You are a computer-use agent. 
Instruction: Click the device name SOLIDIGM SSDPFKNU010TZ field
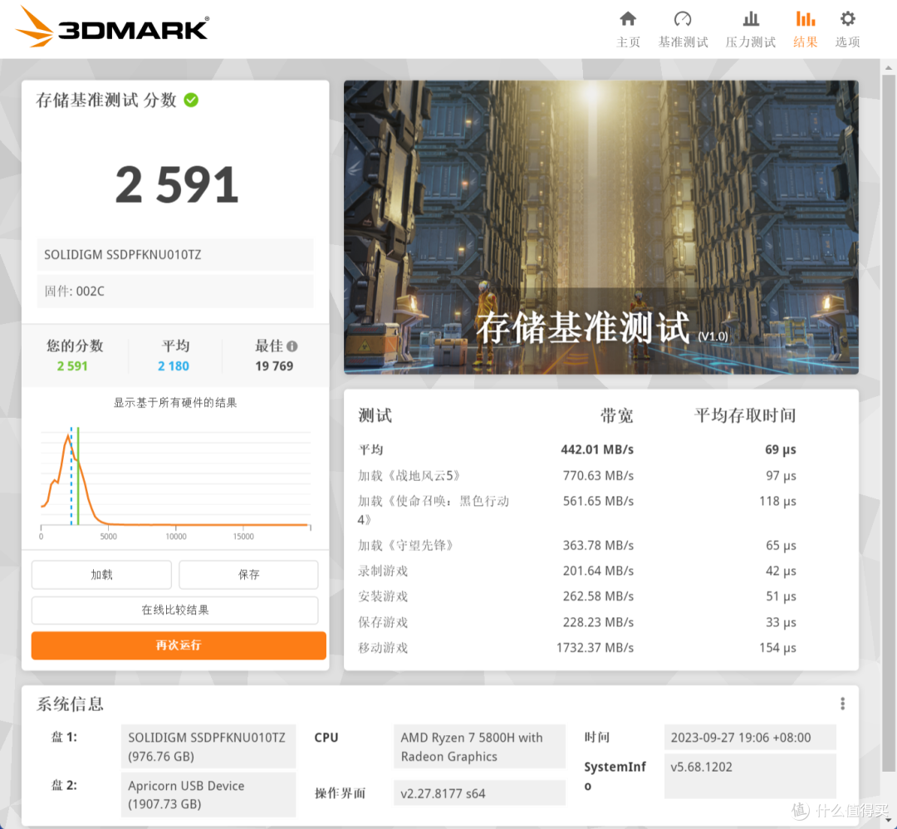pos(175,254)
